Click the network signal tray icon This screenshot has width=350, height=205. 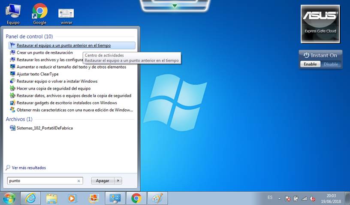coord(305,199)
